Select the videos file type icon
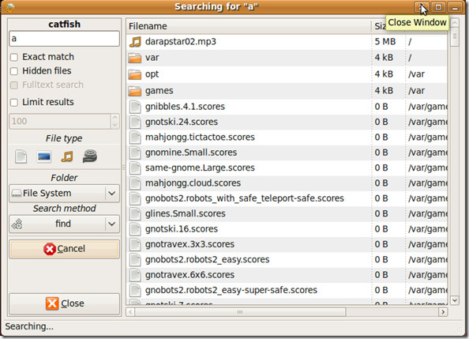The width and height of the screenshot is (469, 339). pos(90,156)
